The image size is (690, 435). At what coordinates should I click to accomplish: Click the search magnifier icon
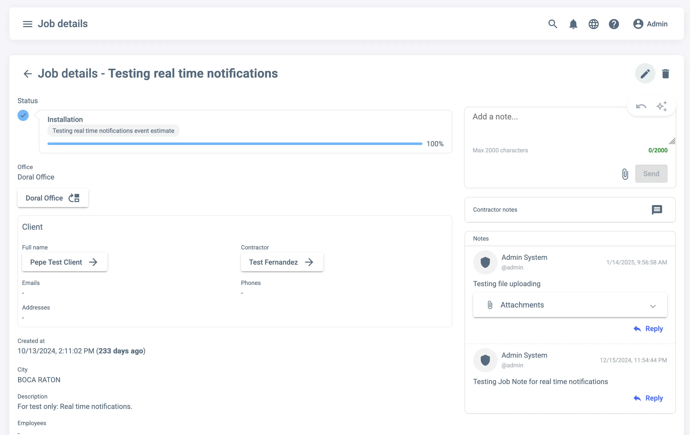[552, 24]
